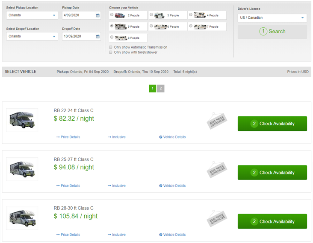Click the RB 22-24 ft Class C title
The image size is (313, 243).
point(74,110)
